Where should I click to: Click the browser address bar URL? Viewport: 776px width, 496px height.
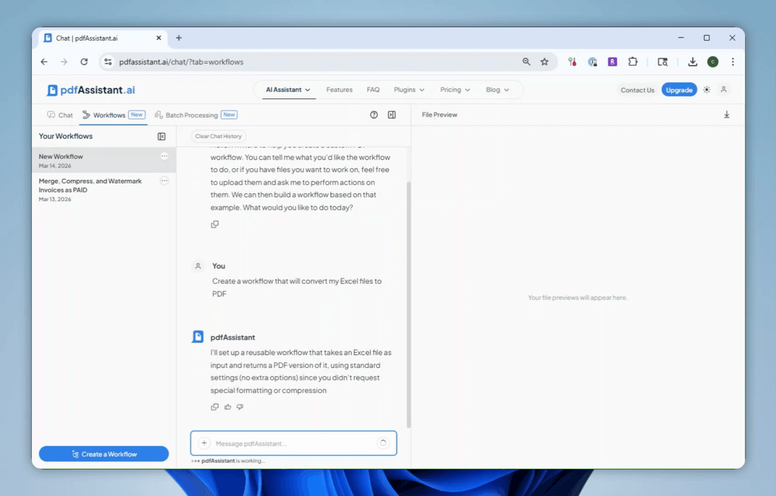tap(181, 62)
